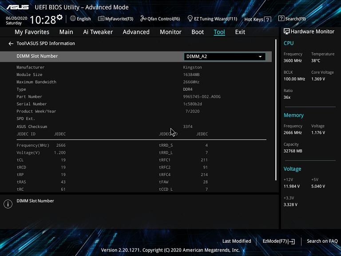Click Product Week/Year value 7/2020
Screen dimensions: 341x256
pyautogui.click(x=192, y=112)
